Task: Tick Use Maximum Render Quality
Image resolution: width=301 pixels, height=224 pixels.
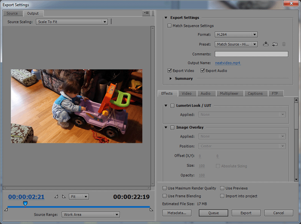Action: [165, 188]
